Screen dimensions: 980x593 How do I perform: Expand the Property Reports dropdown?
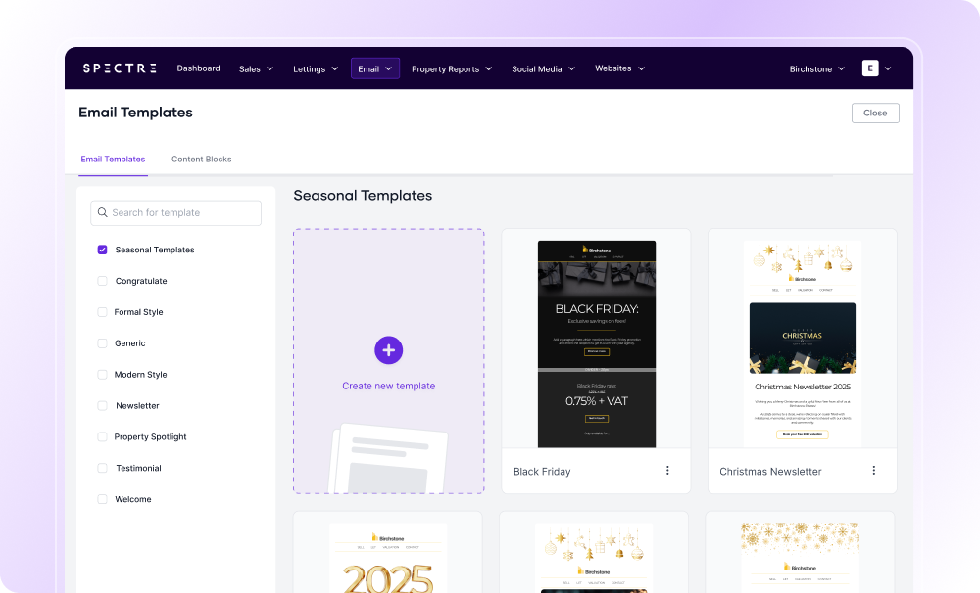[452, 68]
